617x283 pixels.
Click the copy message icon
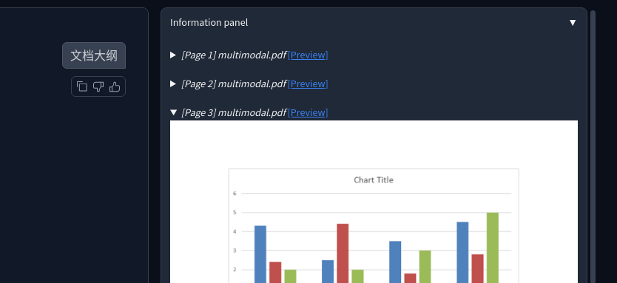click(82, 86)
